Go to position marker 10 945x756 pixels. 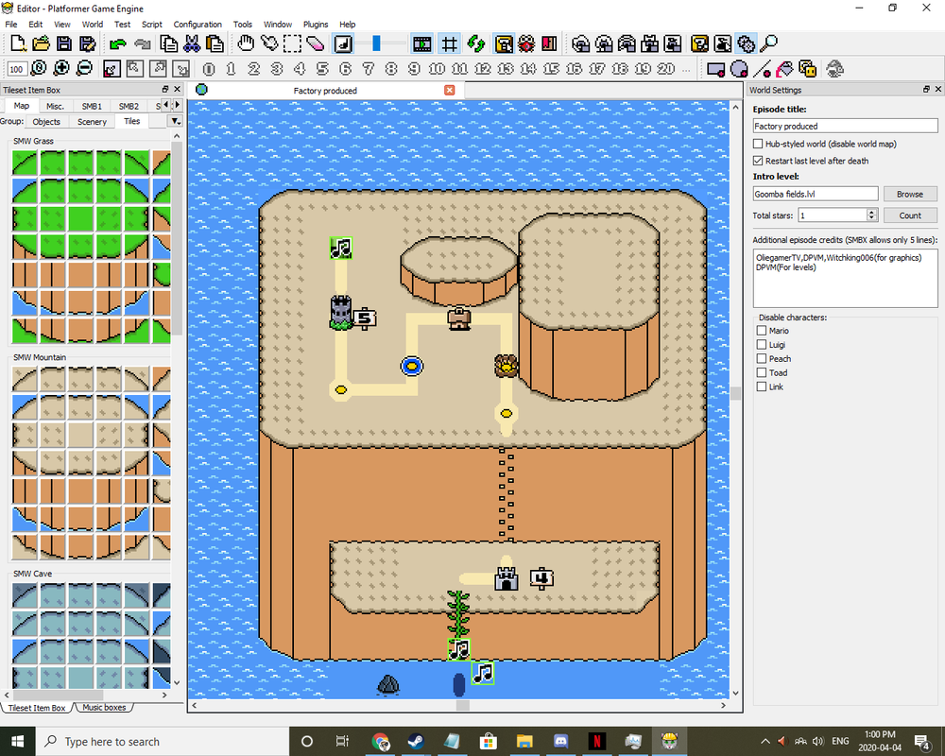point(437,69)
